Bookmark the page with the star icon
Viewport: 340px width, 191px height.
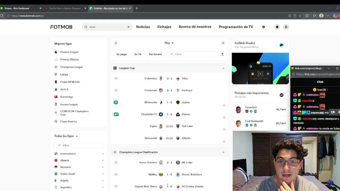pyautogui.click(x=300, y=16)
